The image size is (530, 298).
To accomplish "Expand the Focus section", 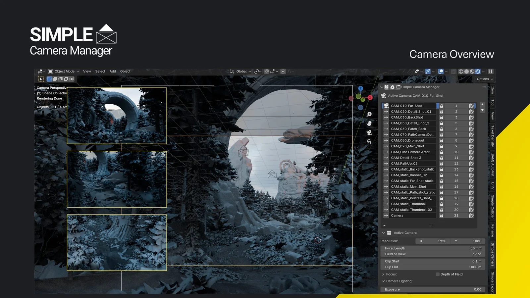I will click(x=383, y=274).
